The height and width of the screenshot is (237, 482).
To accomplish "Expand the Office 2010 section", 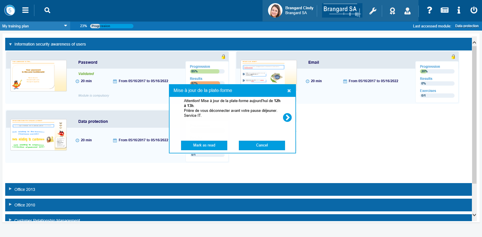I will [x=25, y=205].
